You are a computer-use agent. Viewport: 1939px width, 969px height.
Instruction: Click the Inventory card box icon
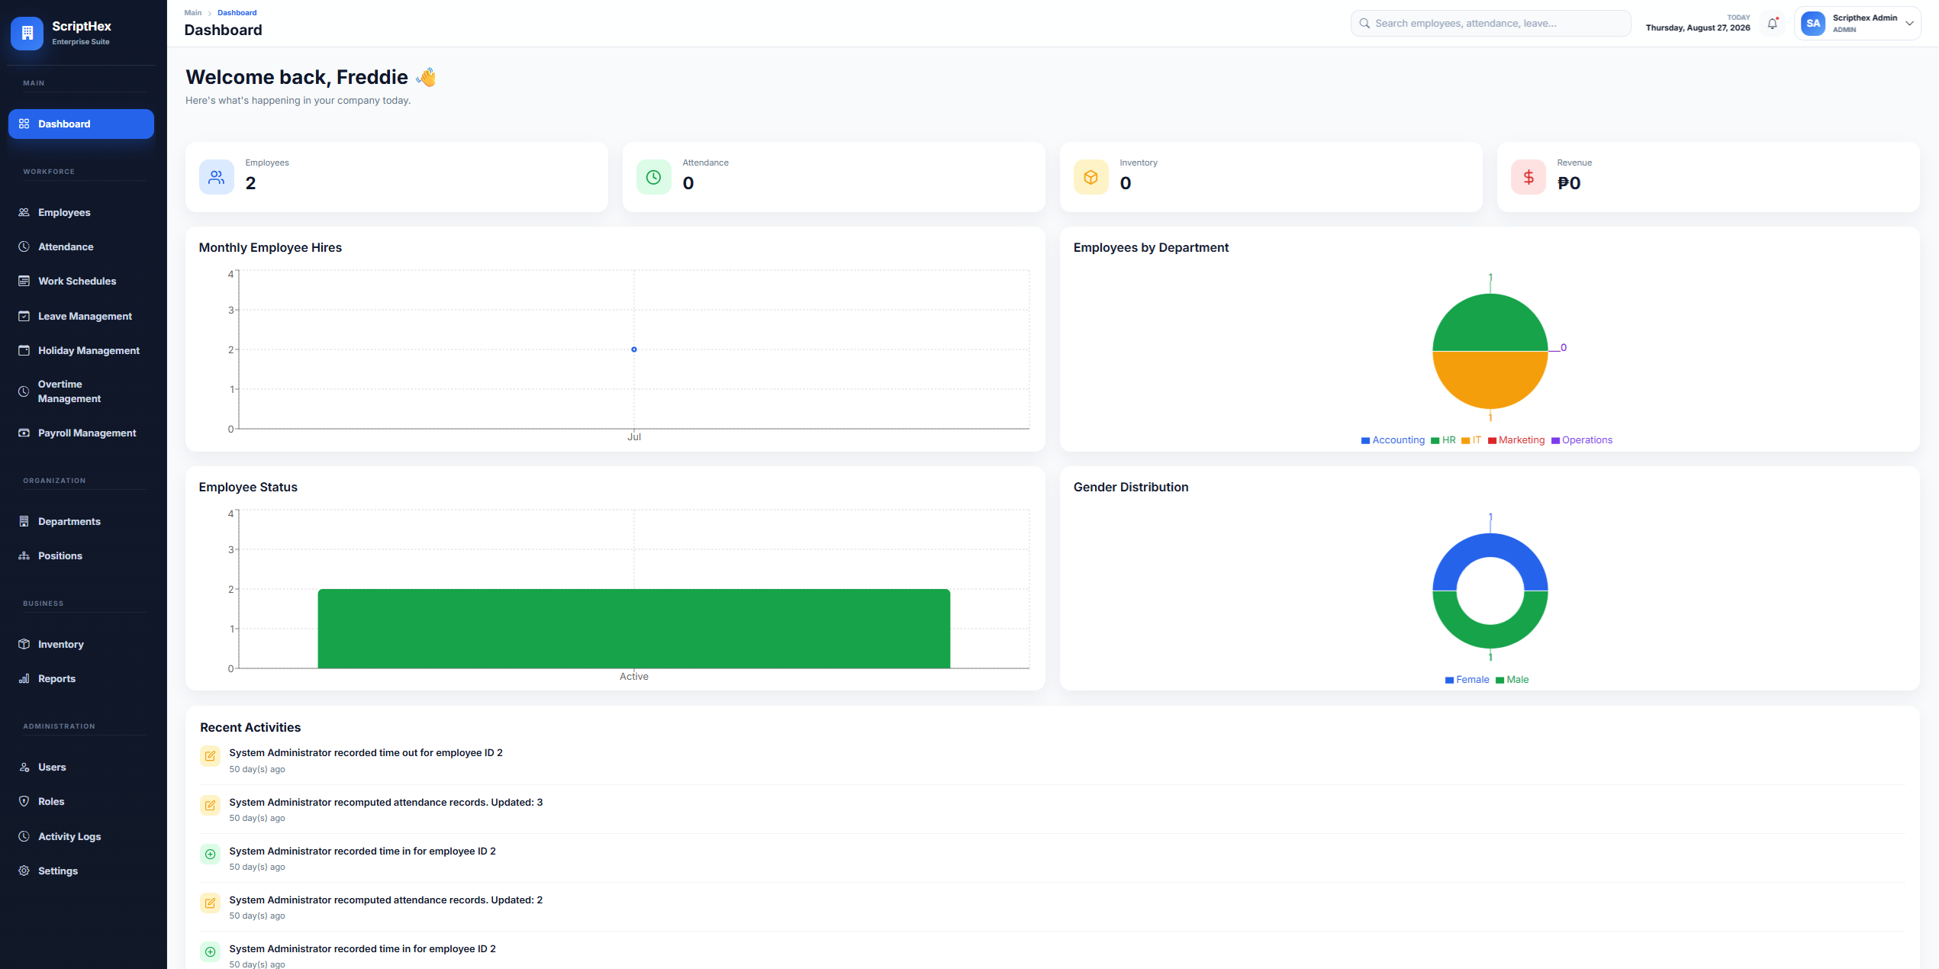tap(1091, 177)
